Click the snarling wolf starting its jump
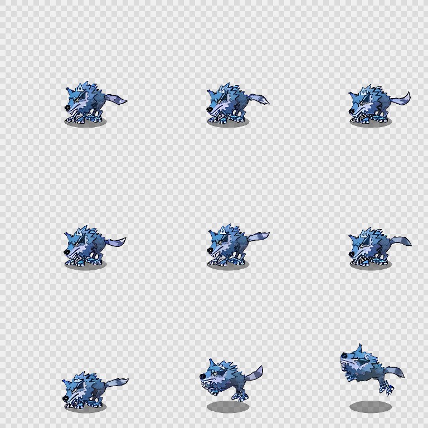Screen dimensions: 428x428 click(x=231, y=380)
